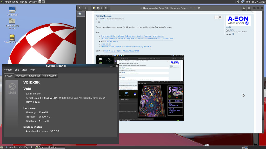Open the System menu in the top panel
The width and height of the screenshot is (266, 149).
[x=33, y=2]
